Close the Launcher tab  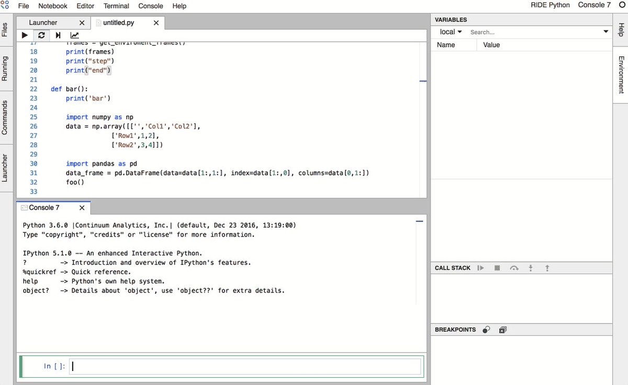(82, 23)
